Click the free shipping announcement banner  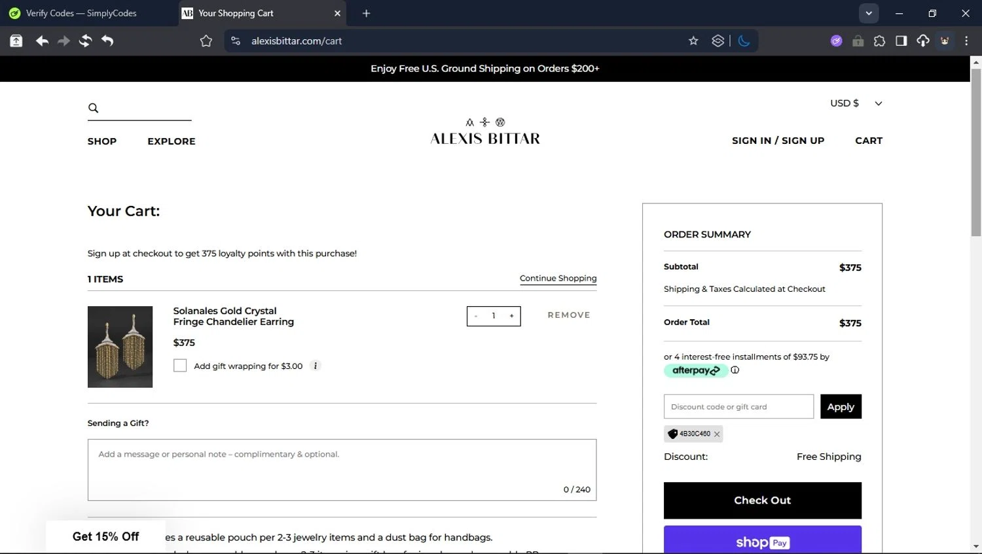pos(485,69)
